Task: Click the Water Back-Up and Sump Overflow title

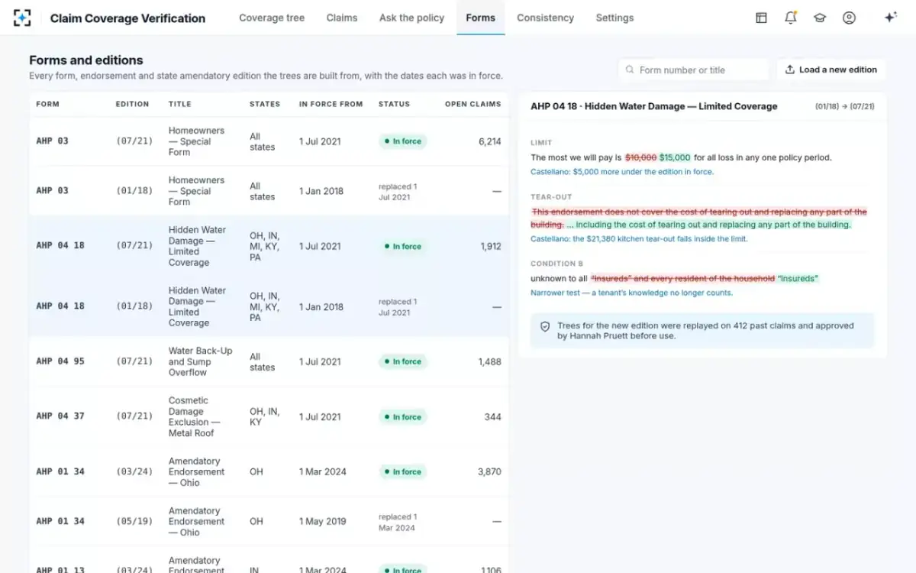Action: point(200,361)
